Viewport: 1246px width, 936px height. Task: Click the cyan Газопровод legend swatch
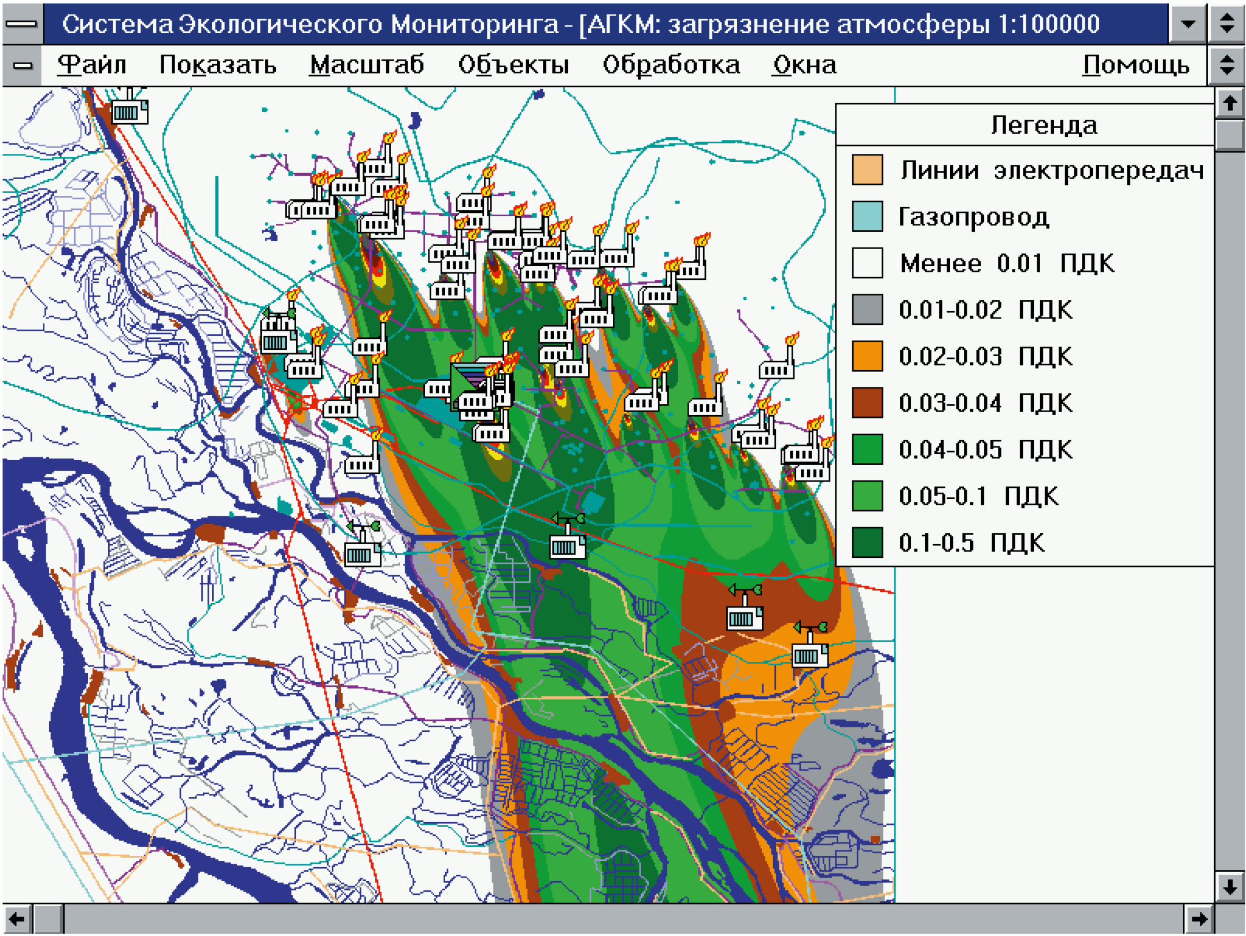(867, 217)
